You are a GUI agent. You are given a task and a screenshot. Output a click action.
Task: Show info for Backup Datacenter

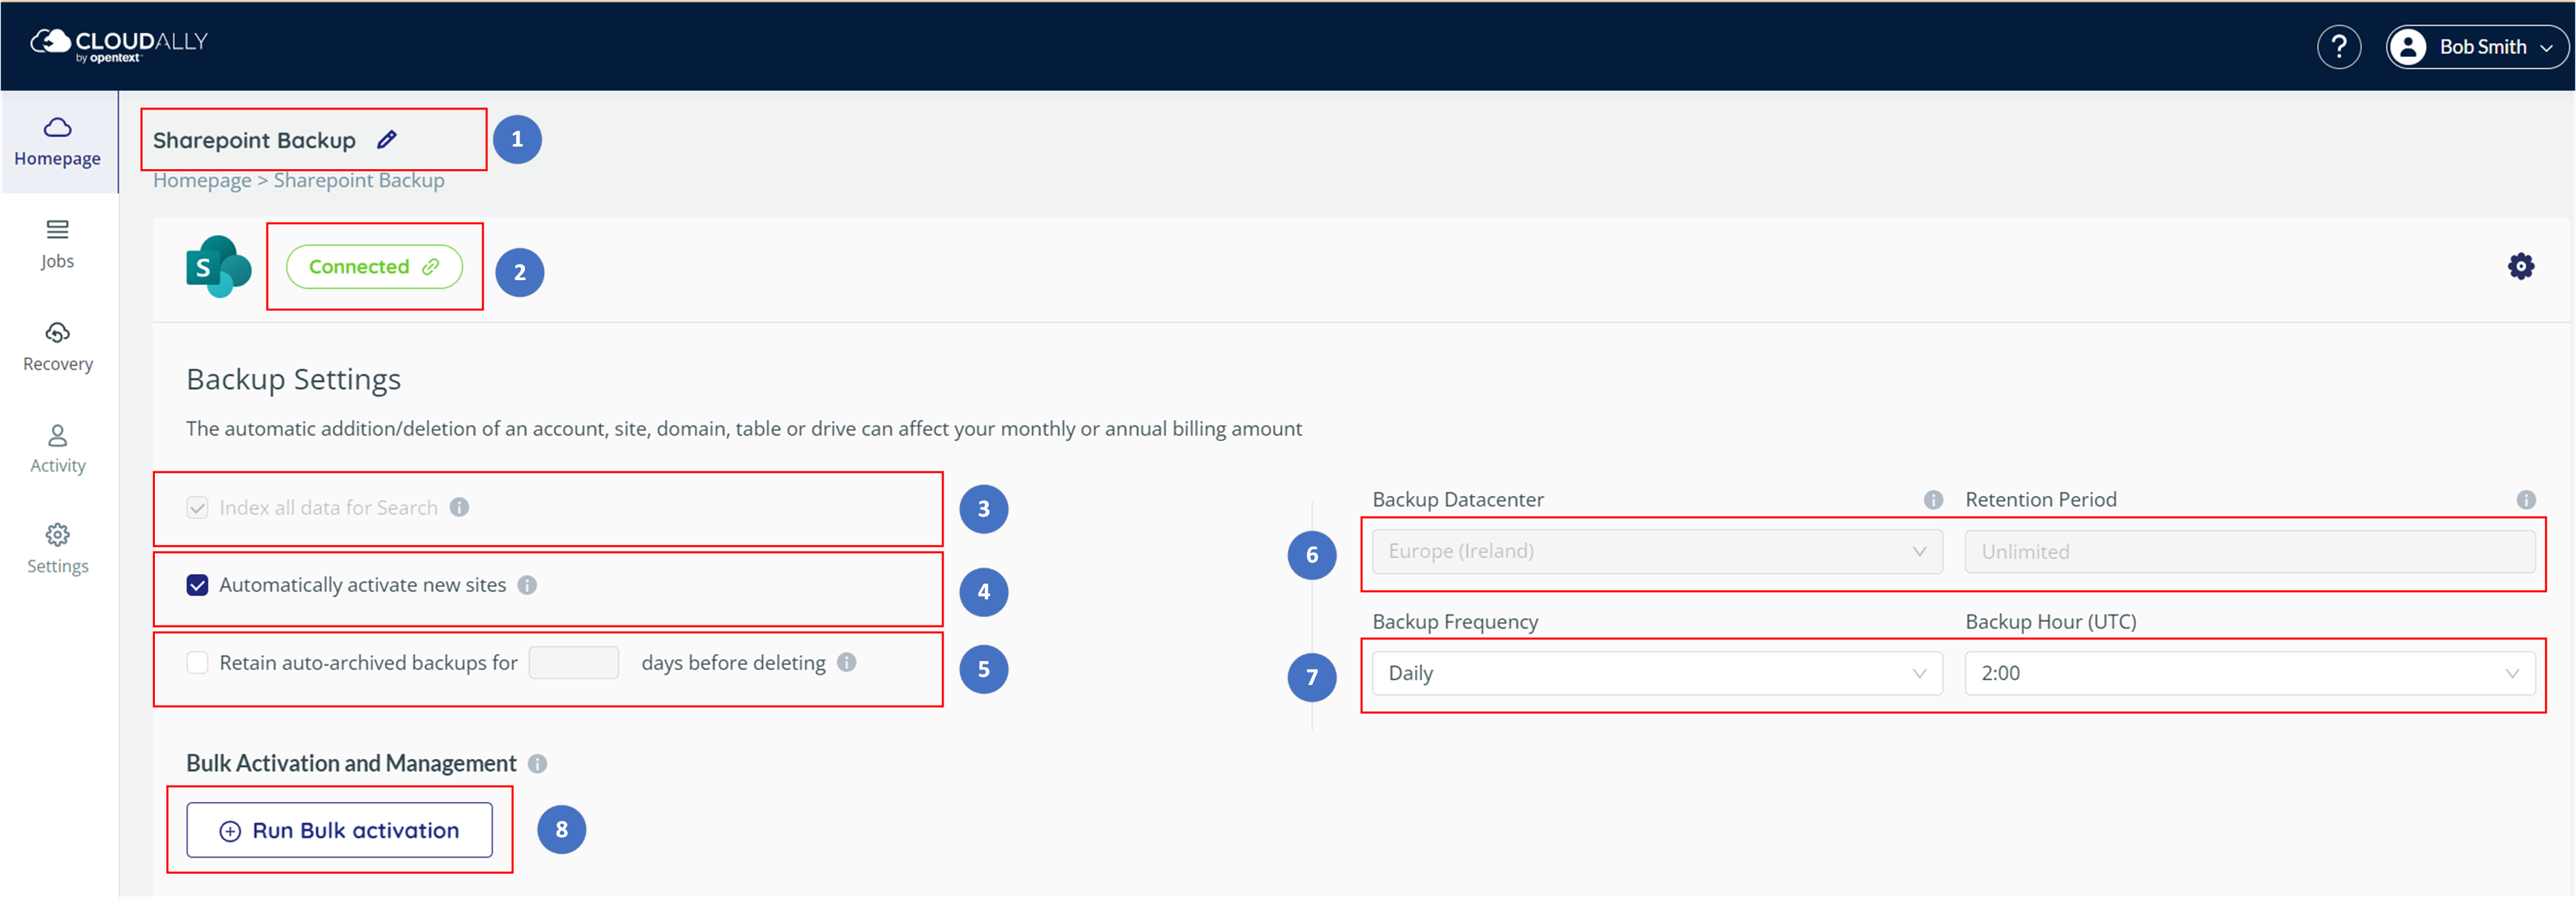coord(1933,499)
